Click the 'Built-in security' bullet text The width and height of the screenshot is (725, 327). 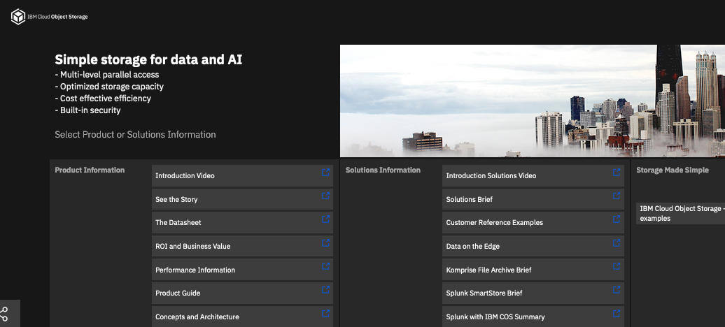point(88,110)
